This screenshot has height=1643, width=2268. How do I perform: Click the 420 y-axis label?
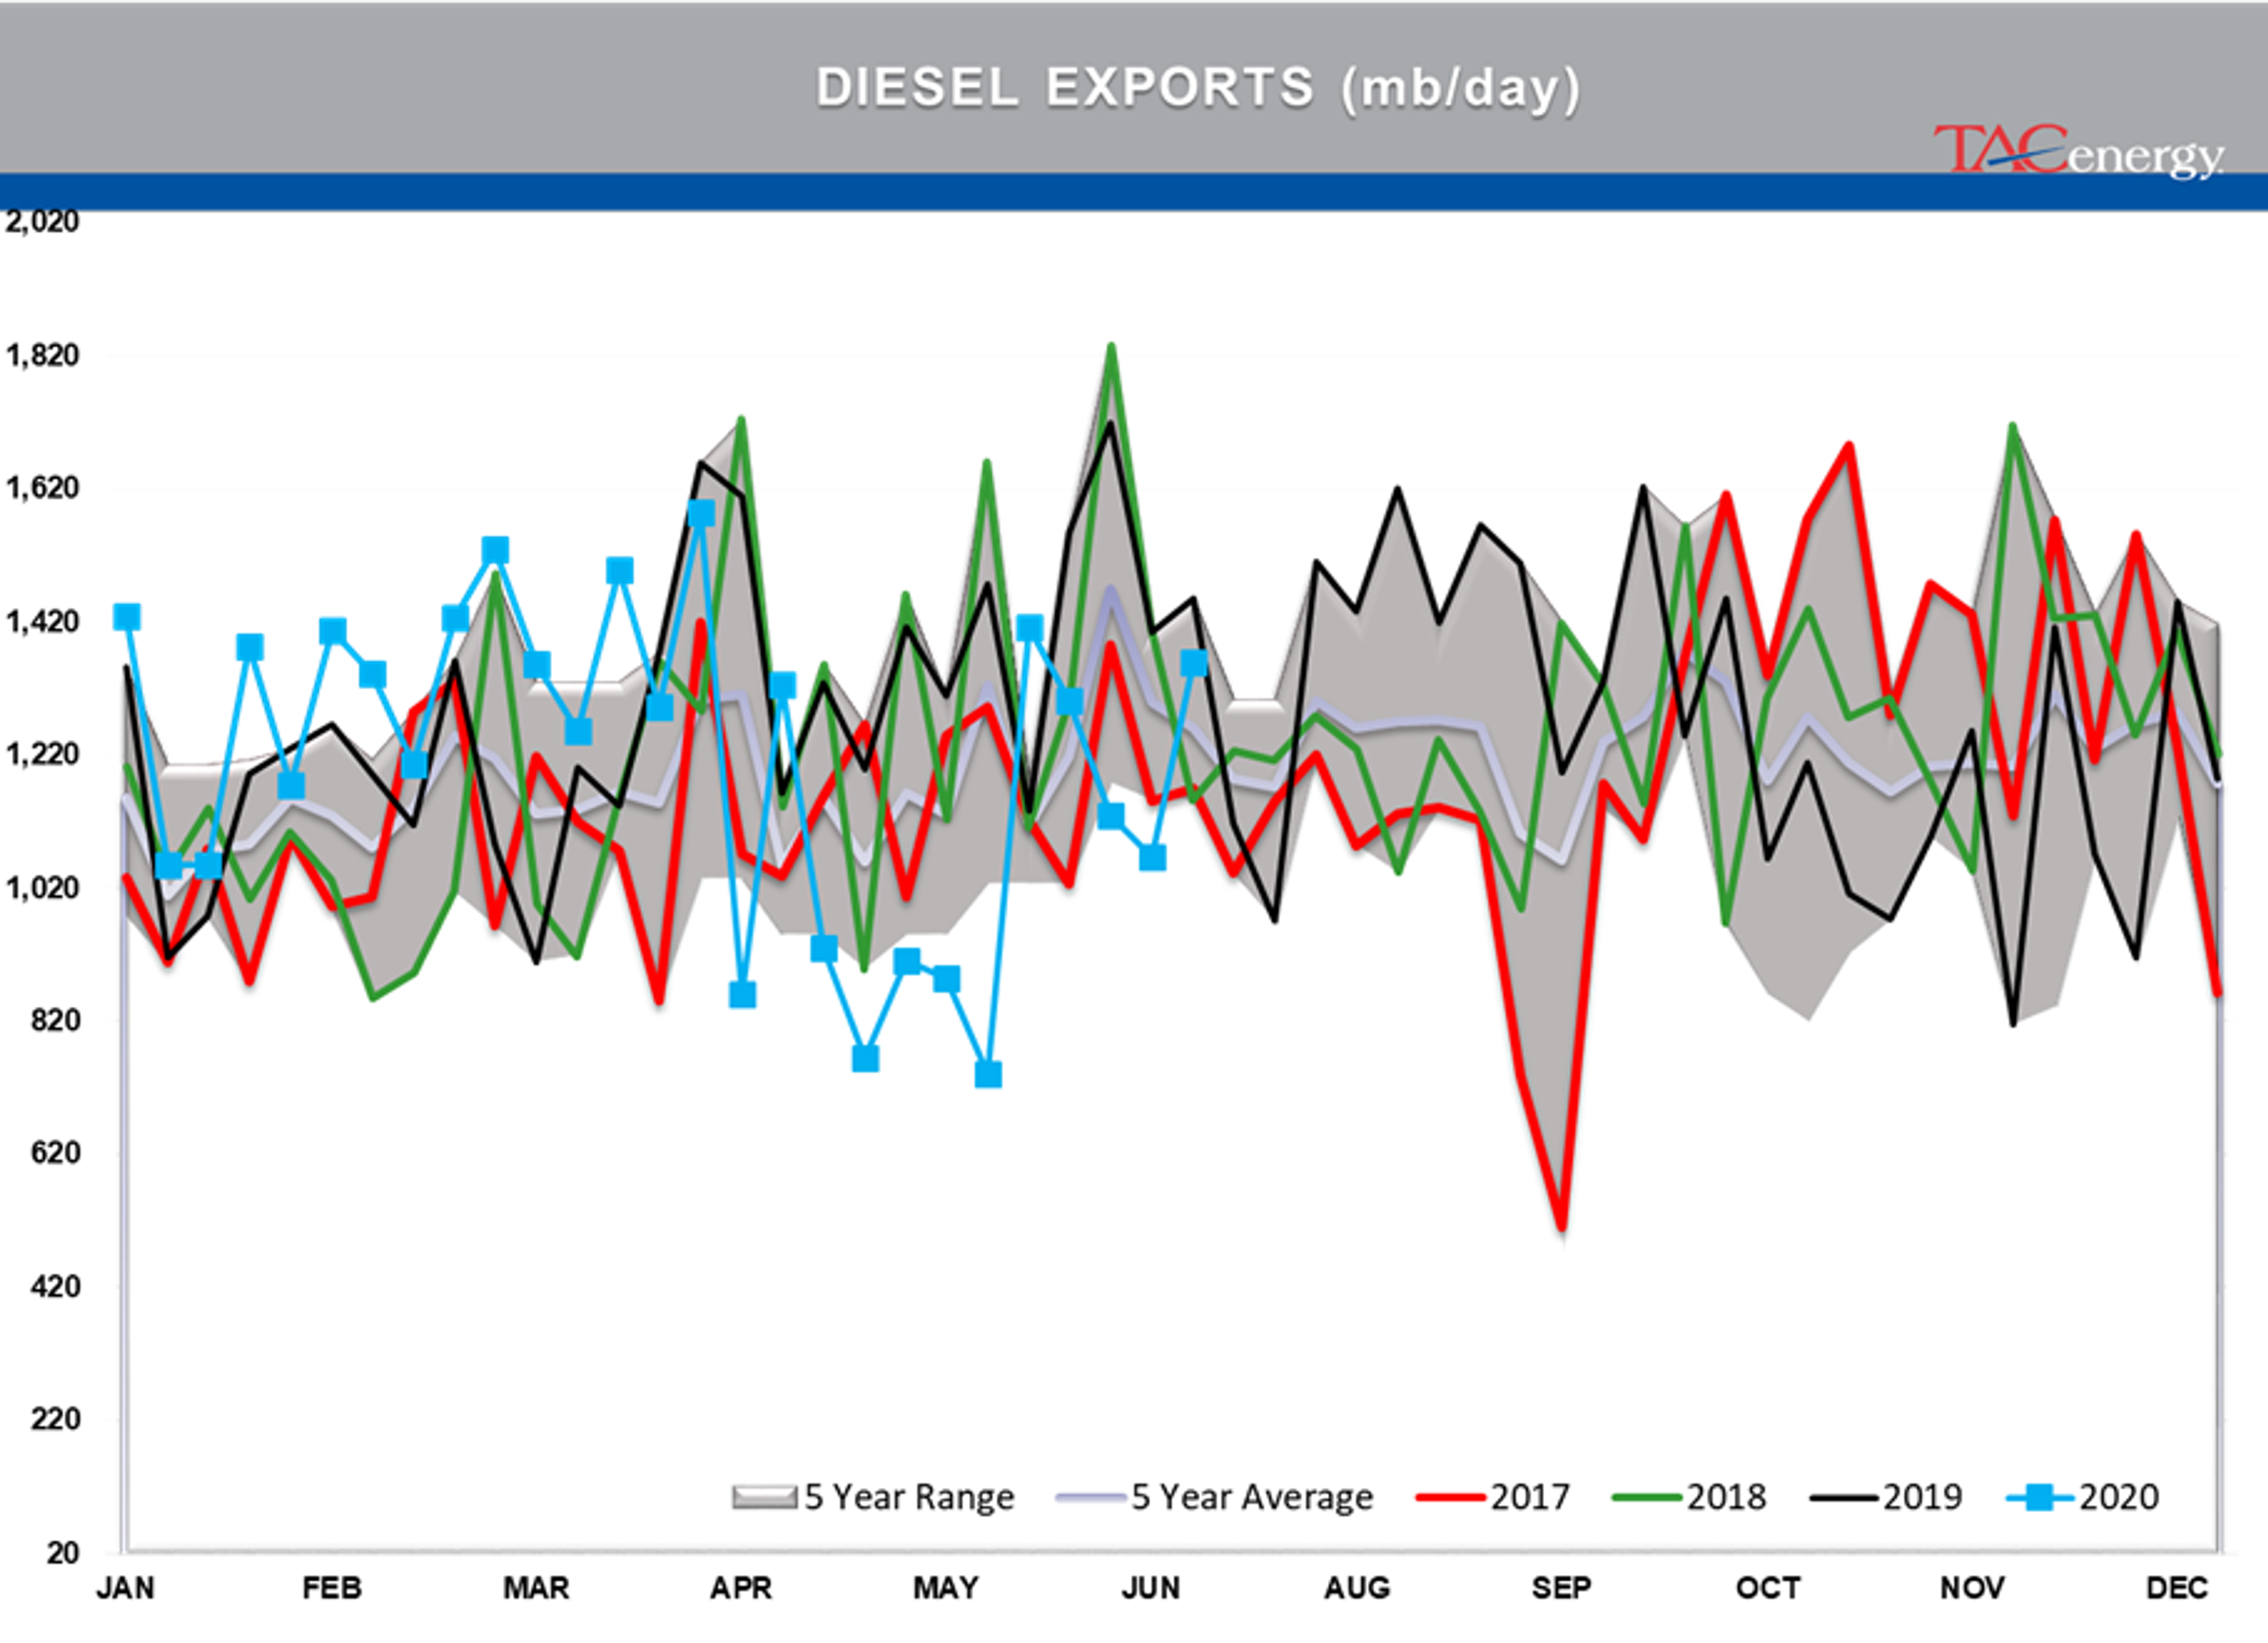coord(55,1286)
